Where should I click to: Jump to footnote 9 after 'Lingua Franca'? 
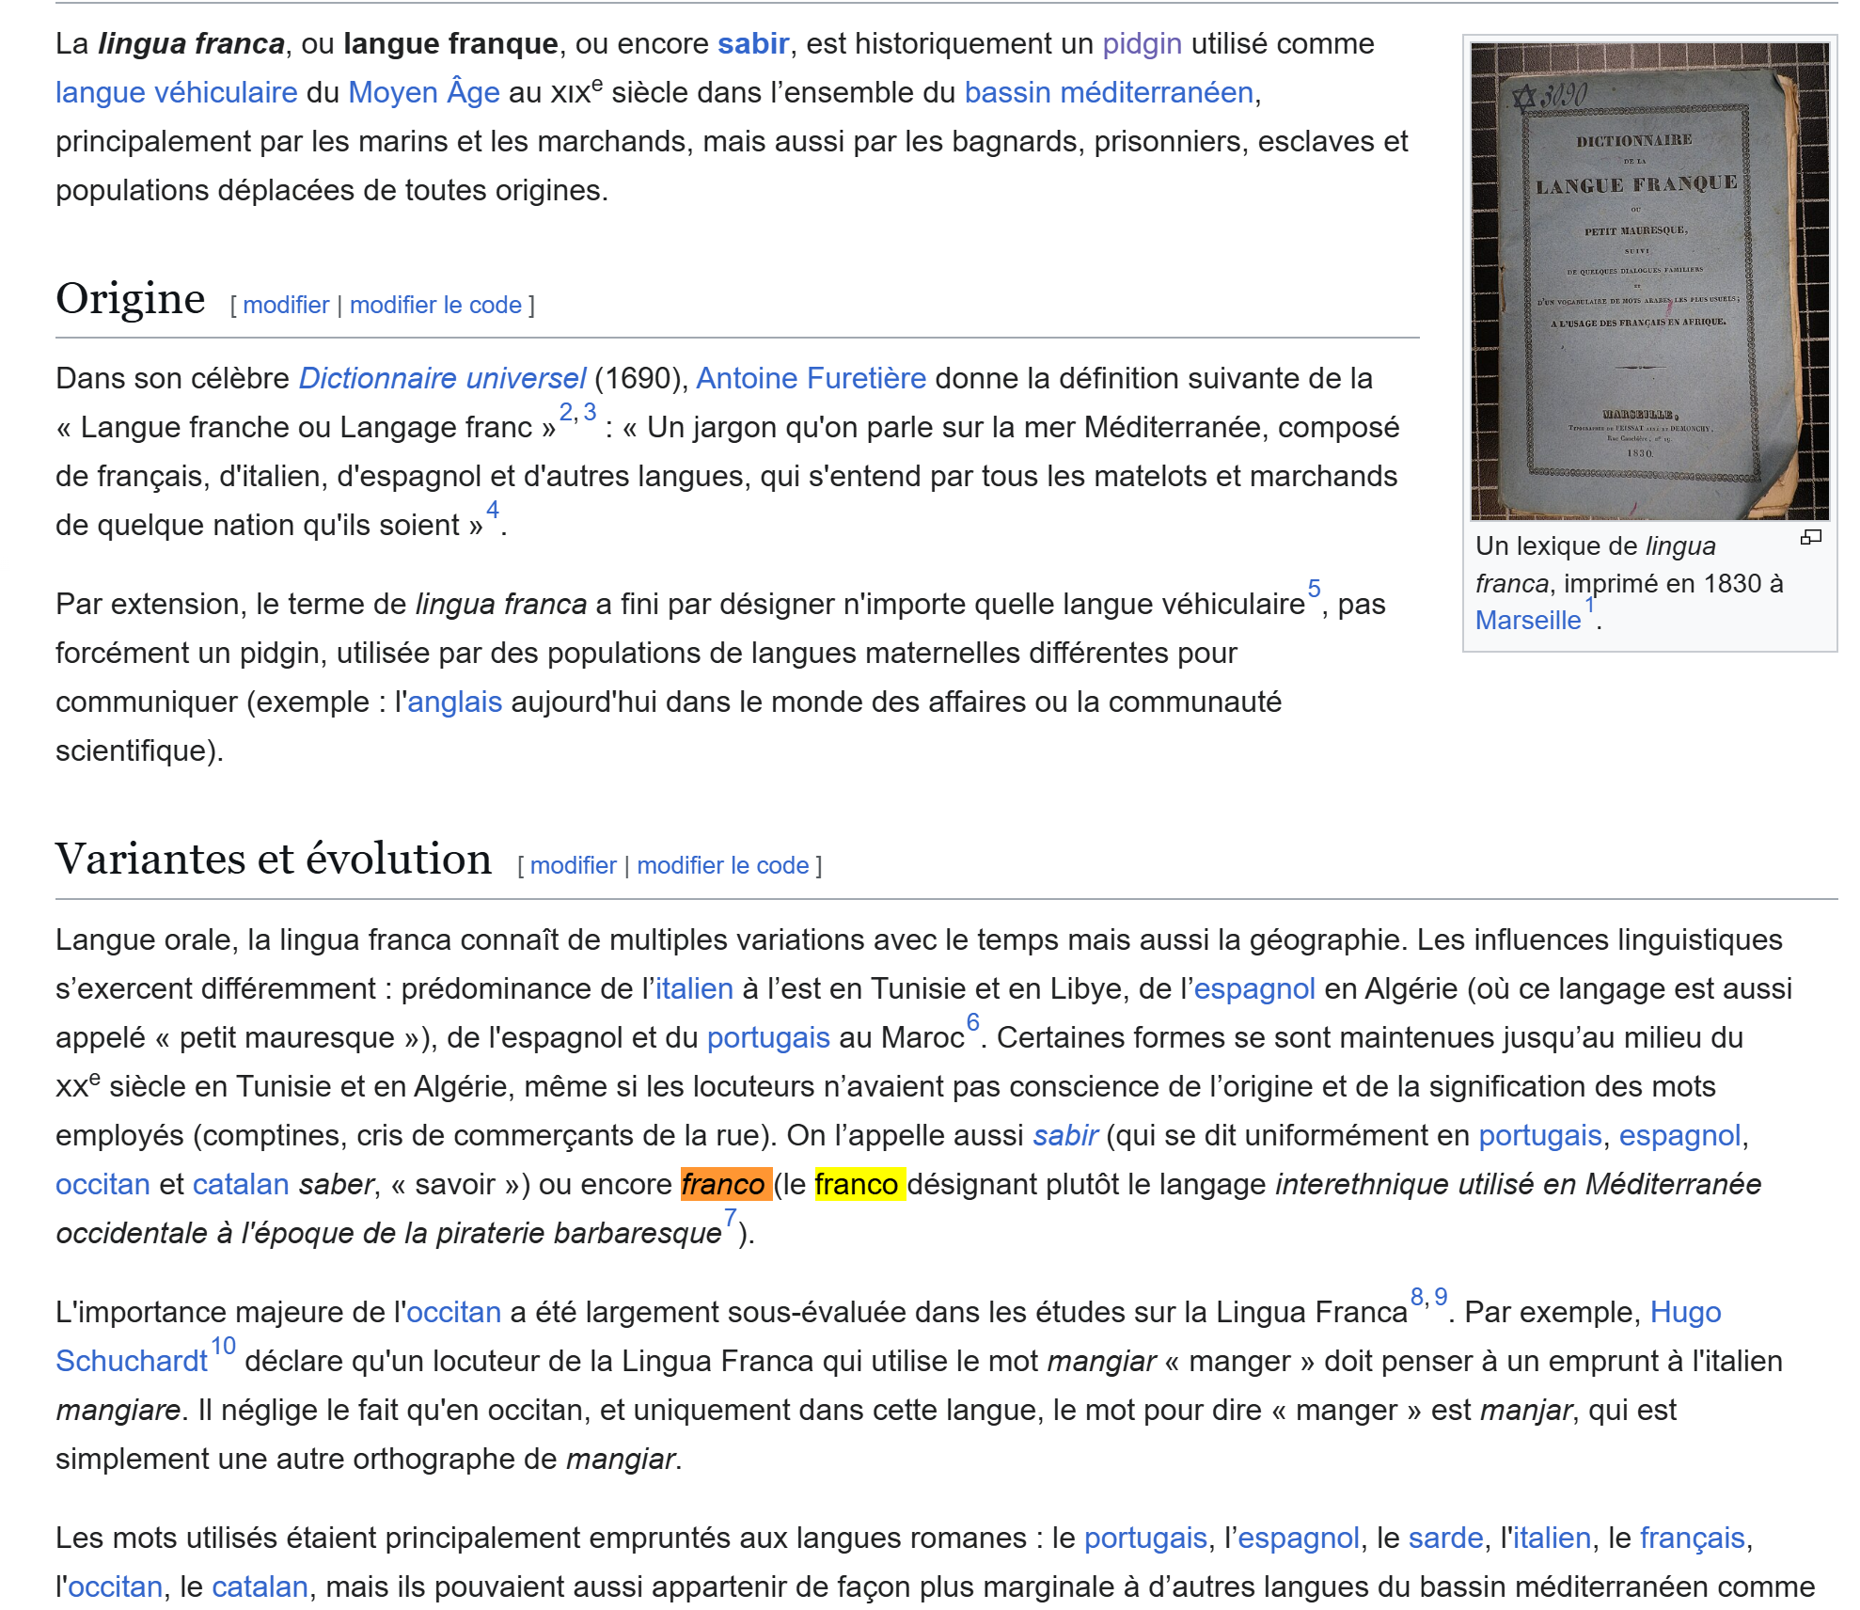pyautogui.click(x=1441, y=1297)
